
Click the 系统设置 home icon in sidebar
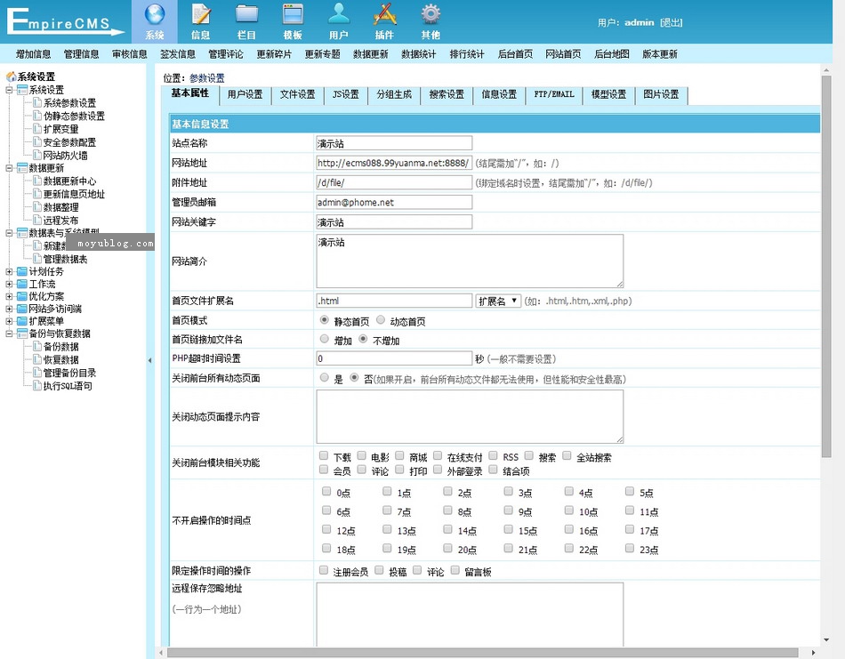[x=11, y=76]
